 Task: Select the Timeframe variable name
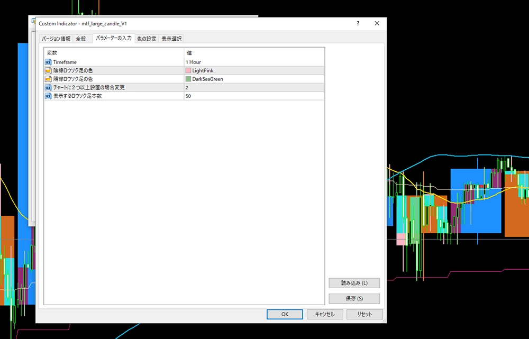65,62
